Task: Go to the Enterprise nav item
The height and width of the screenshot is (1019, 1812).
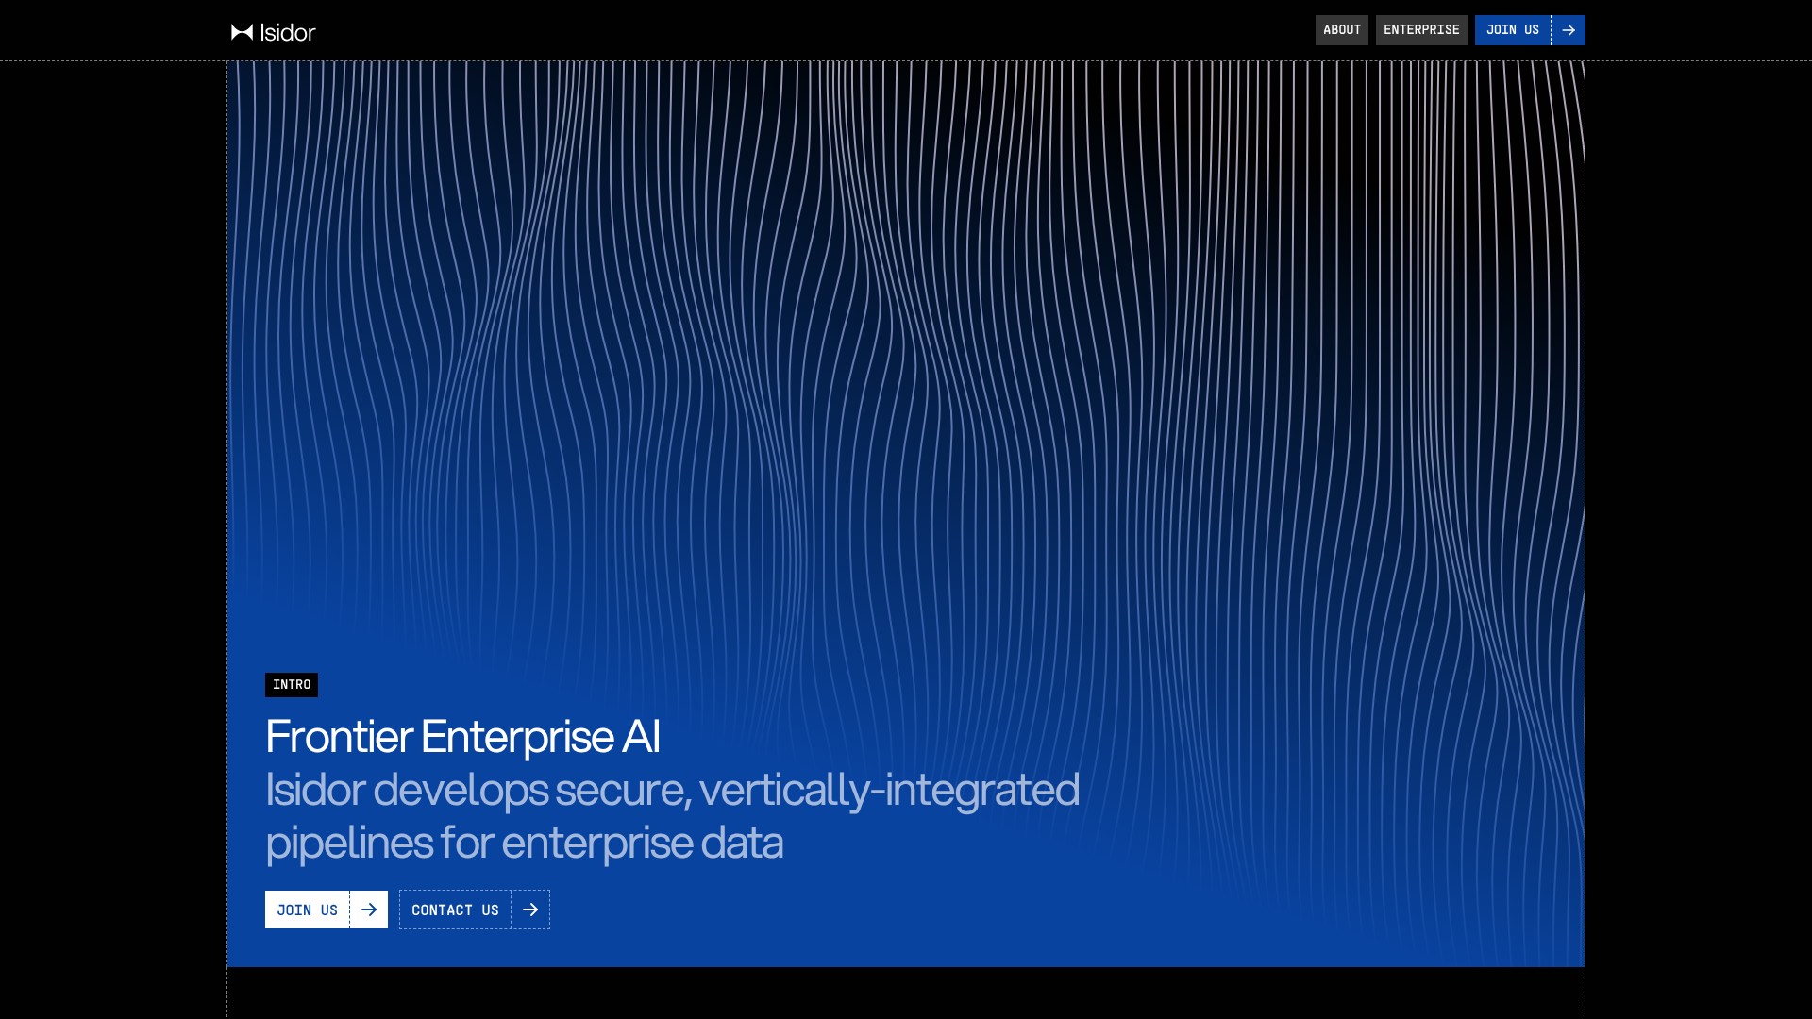Action: pos(1421,30)
